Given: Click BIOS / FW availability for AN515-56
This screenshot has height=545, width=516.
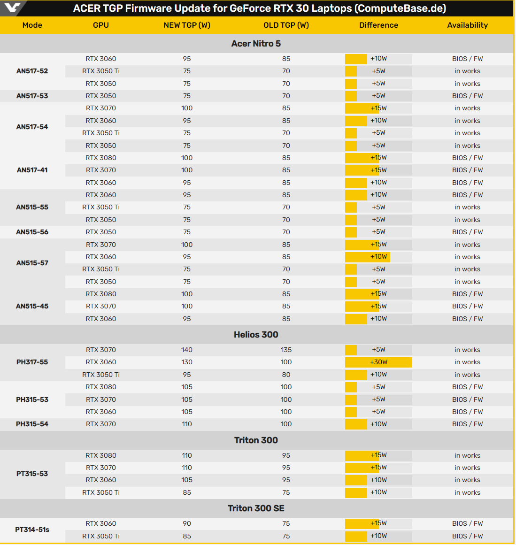Looking at the screenshot, I should (467, 232).
